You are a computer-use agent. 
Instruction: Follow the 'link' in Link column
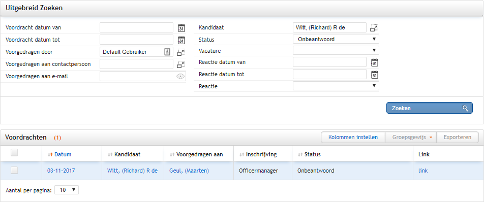pyautogui.click(x=423, y=171)
